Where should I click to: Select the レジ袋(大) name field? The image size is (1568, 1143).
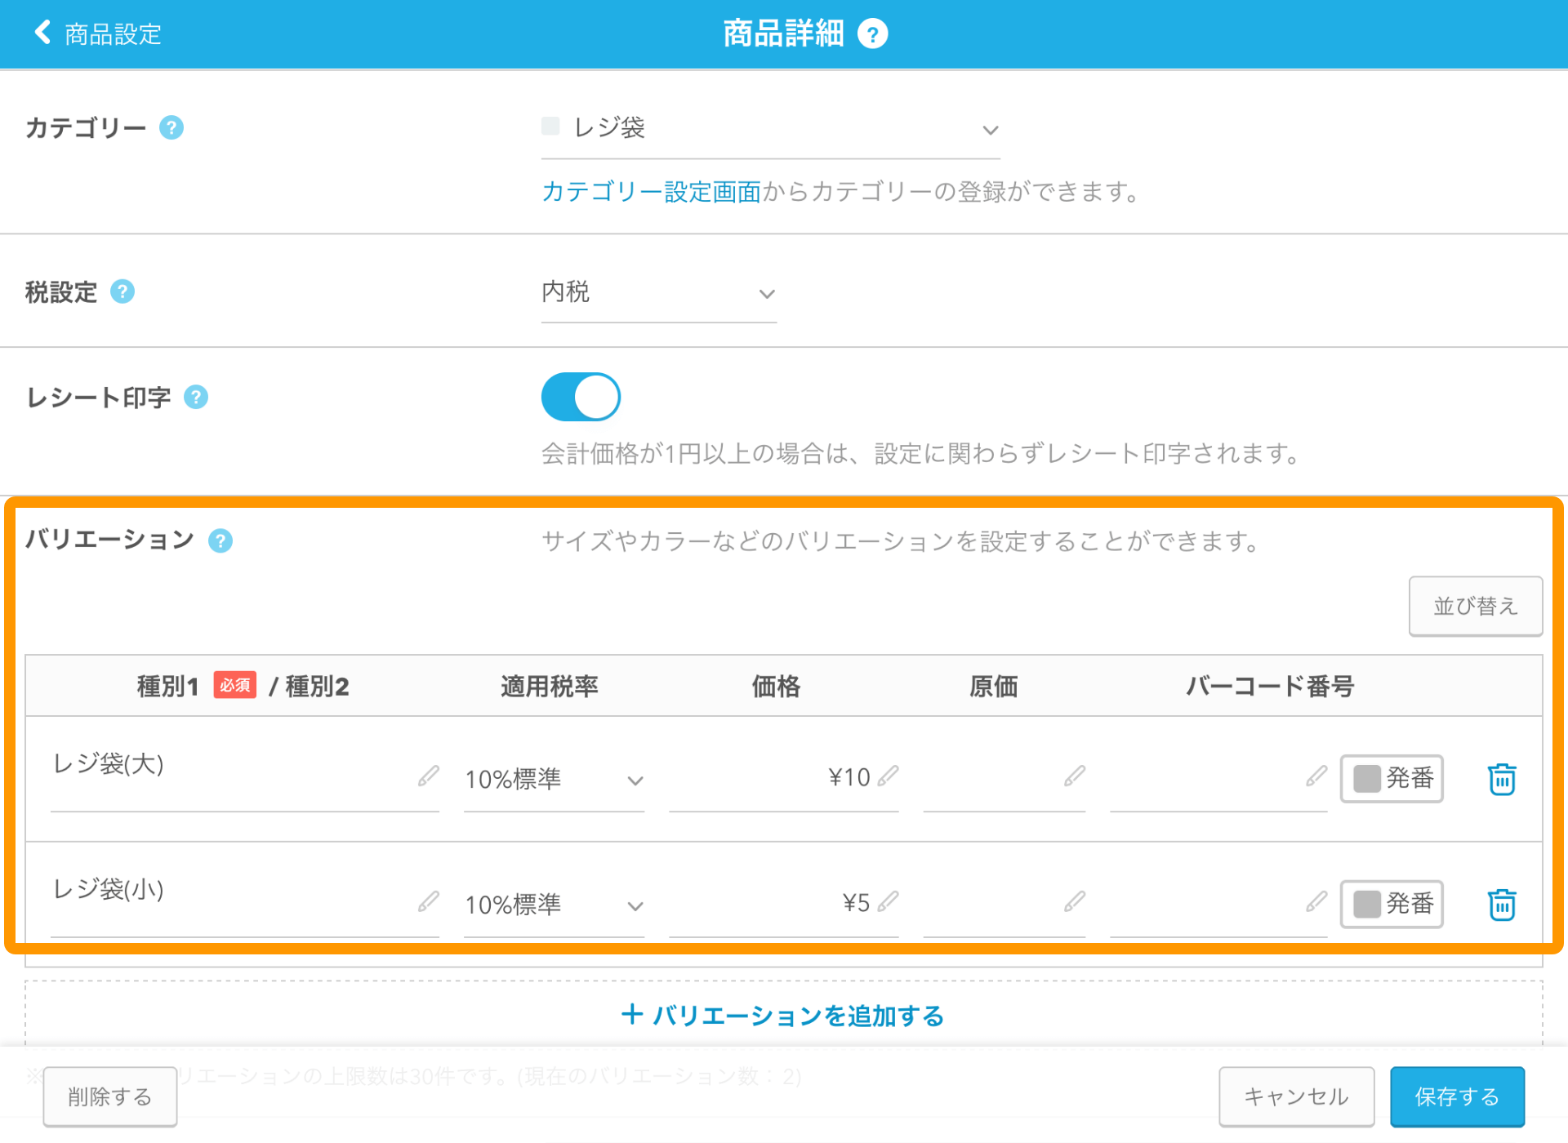click(x=245, y=776)
